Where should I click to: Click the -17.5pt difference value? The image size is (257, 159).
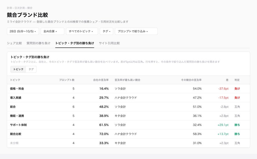pos(223,98)
